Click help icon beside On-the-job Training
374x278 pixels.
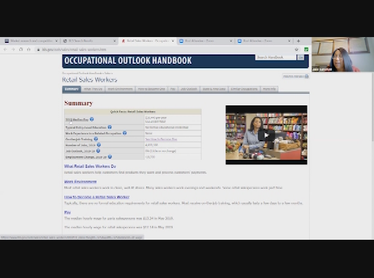click(96, 139)
